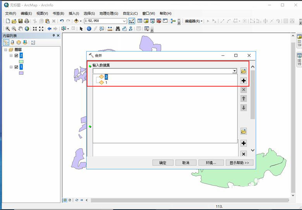302x210 pixels.
Task: Choose the Select Elements arrow tool
Action: [x=81, y=29]
